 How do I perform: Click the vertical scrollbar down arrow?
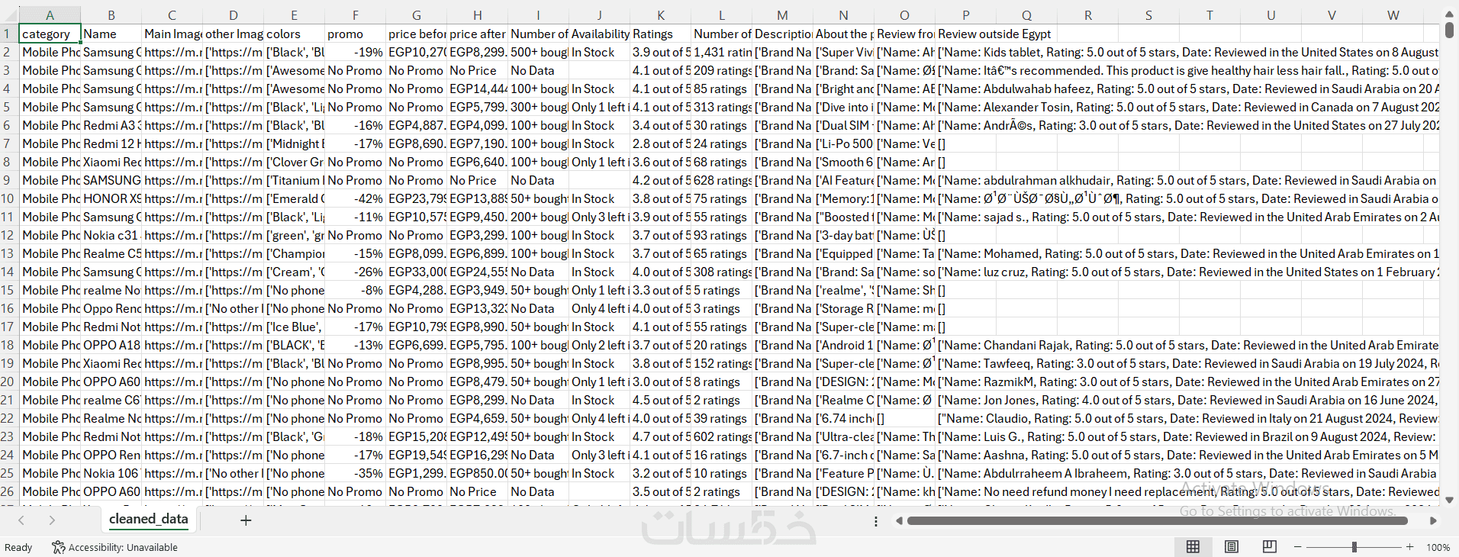(x=1449, y=500)
